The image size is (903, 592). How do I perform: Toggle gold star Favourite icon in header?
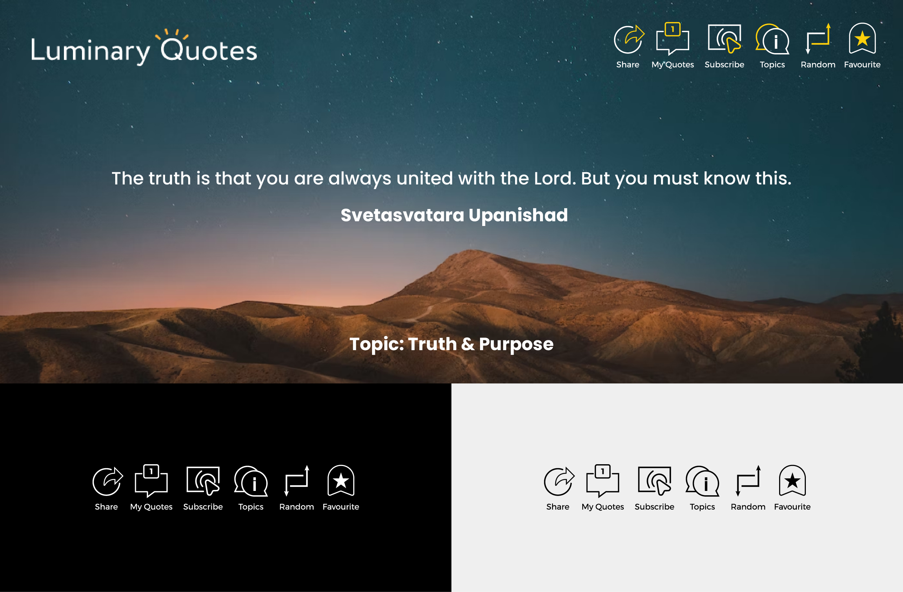click(x=862, y=39)
